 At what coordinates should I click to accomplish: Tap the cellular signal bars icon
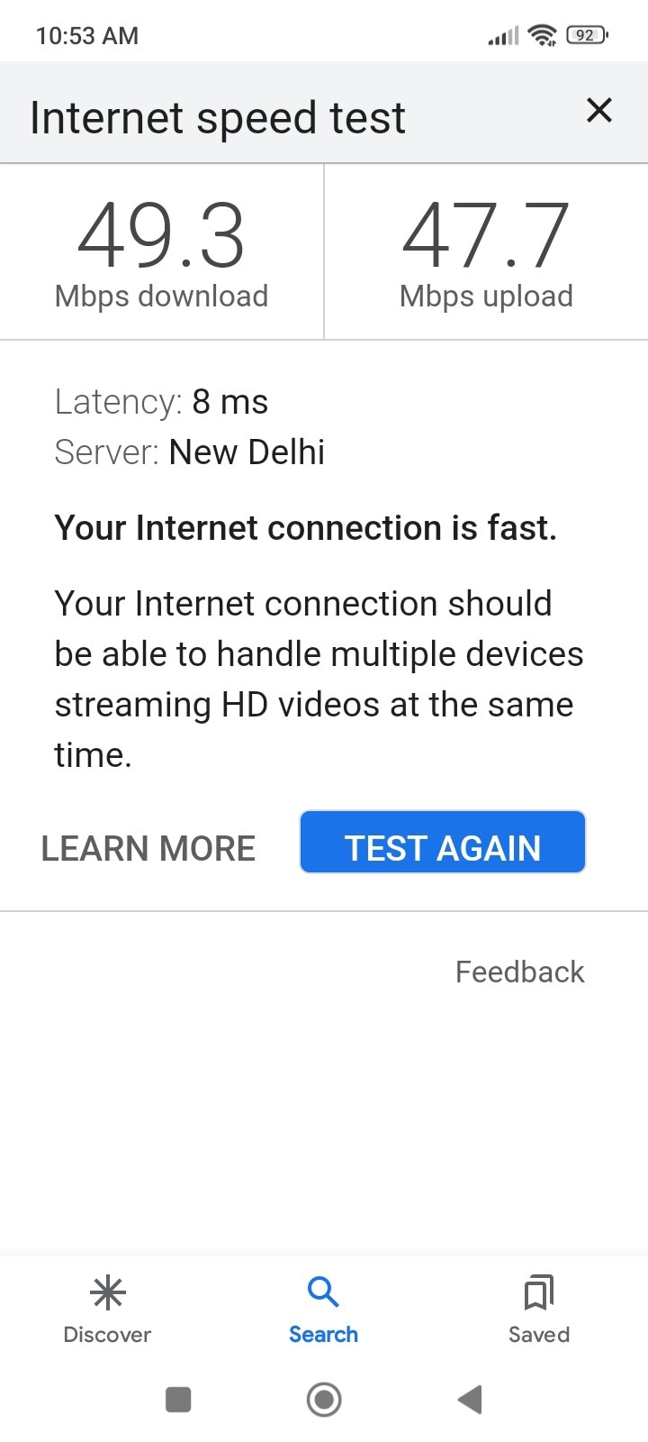[x=503, y=36]
